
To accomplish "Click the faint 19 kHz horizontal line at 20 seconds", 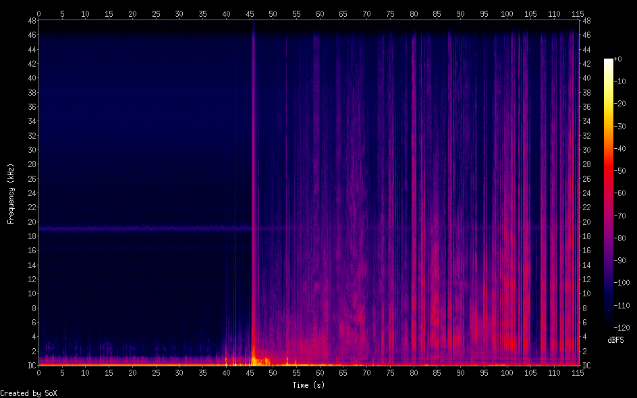I will pos(132,229).
